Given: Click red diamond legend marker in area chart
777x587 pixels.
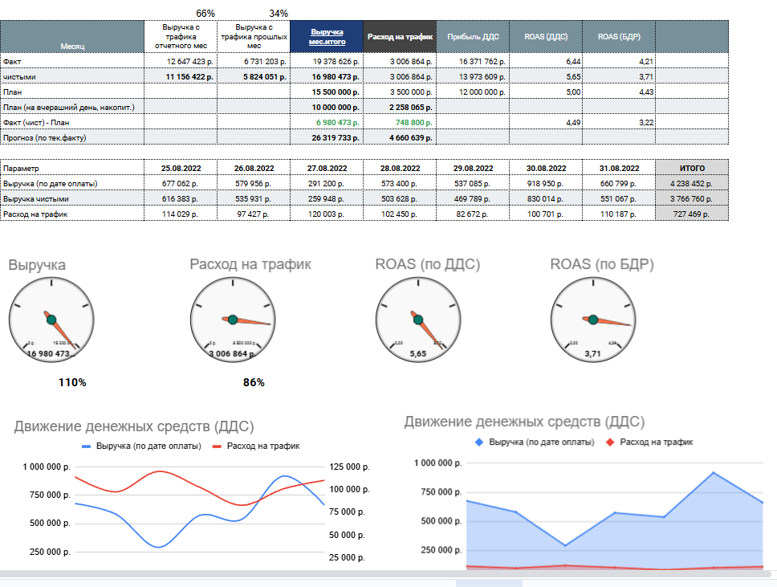Looking at the screenshot, I should (x=611, y=442).
